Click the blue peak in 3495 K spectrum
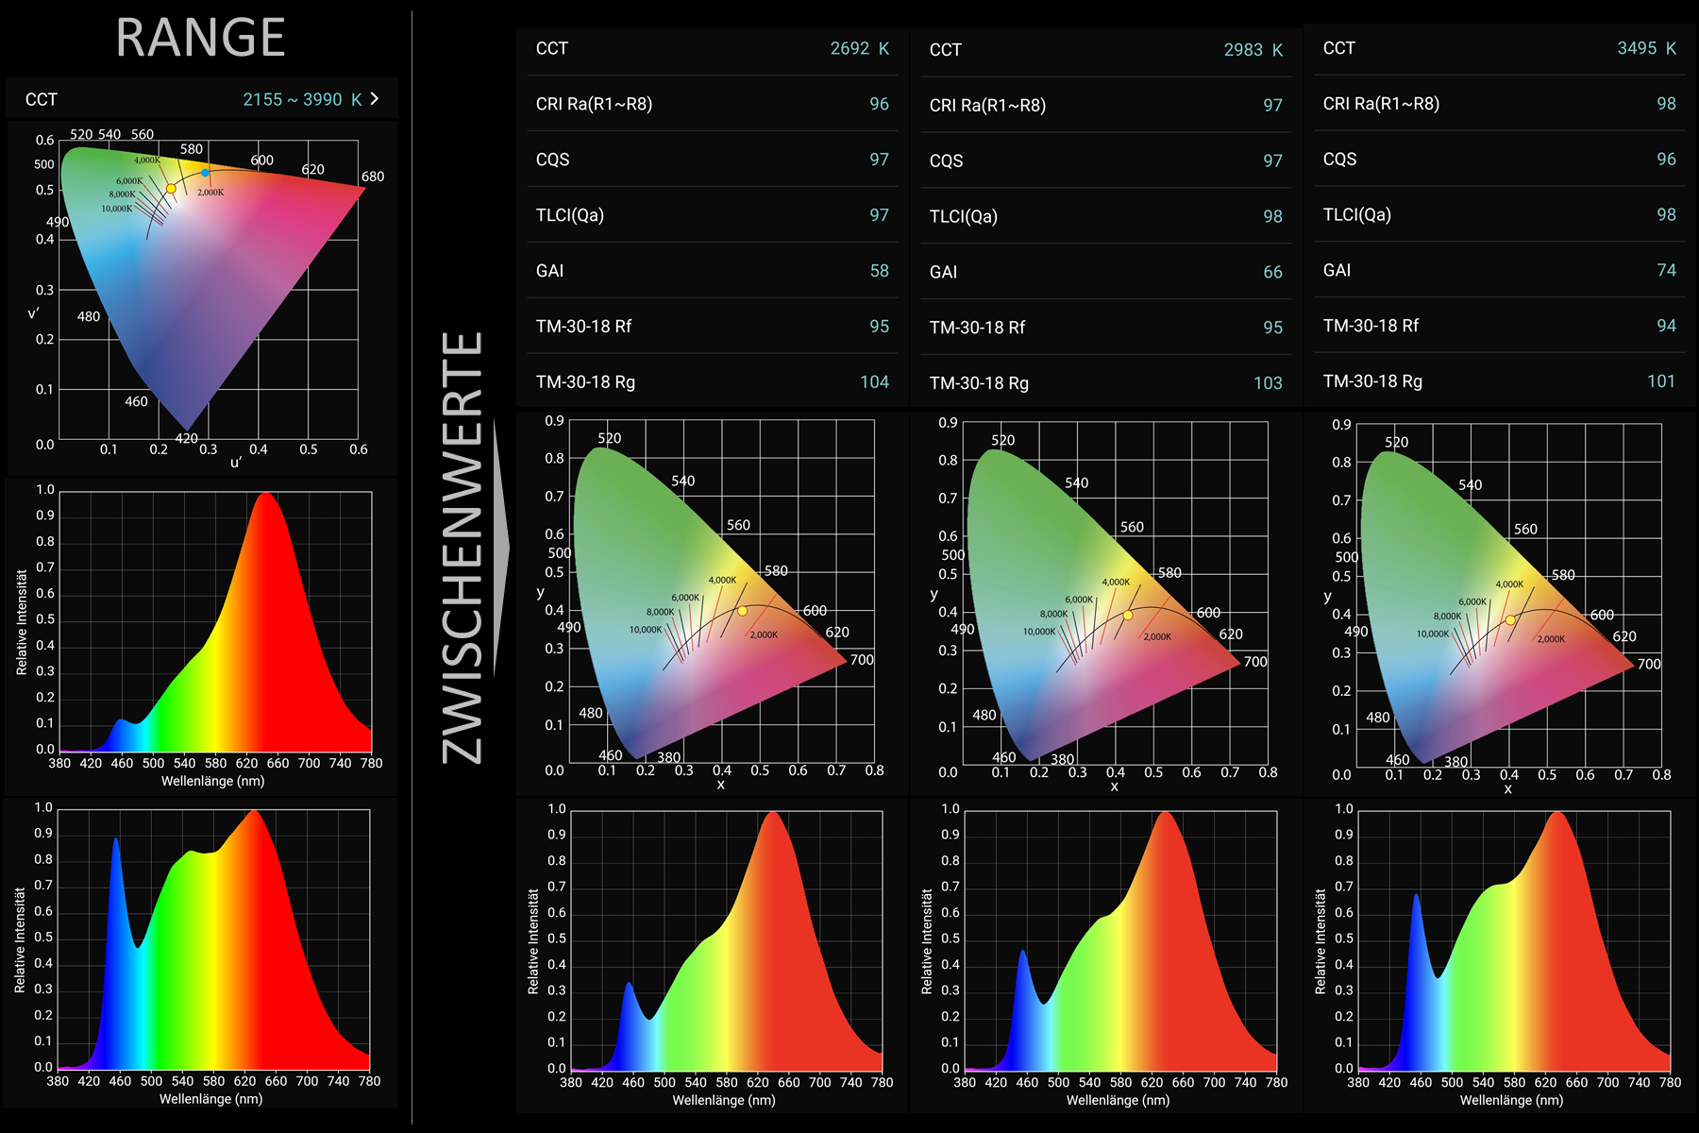Viewport: 1699px width, 1133px height. point(1417,897)
